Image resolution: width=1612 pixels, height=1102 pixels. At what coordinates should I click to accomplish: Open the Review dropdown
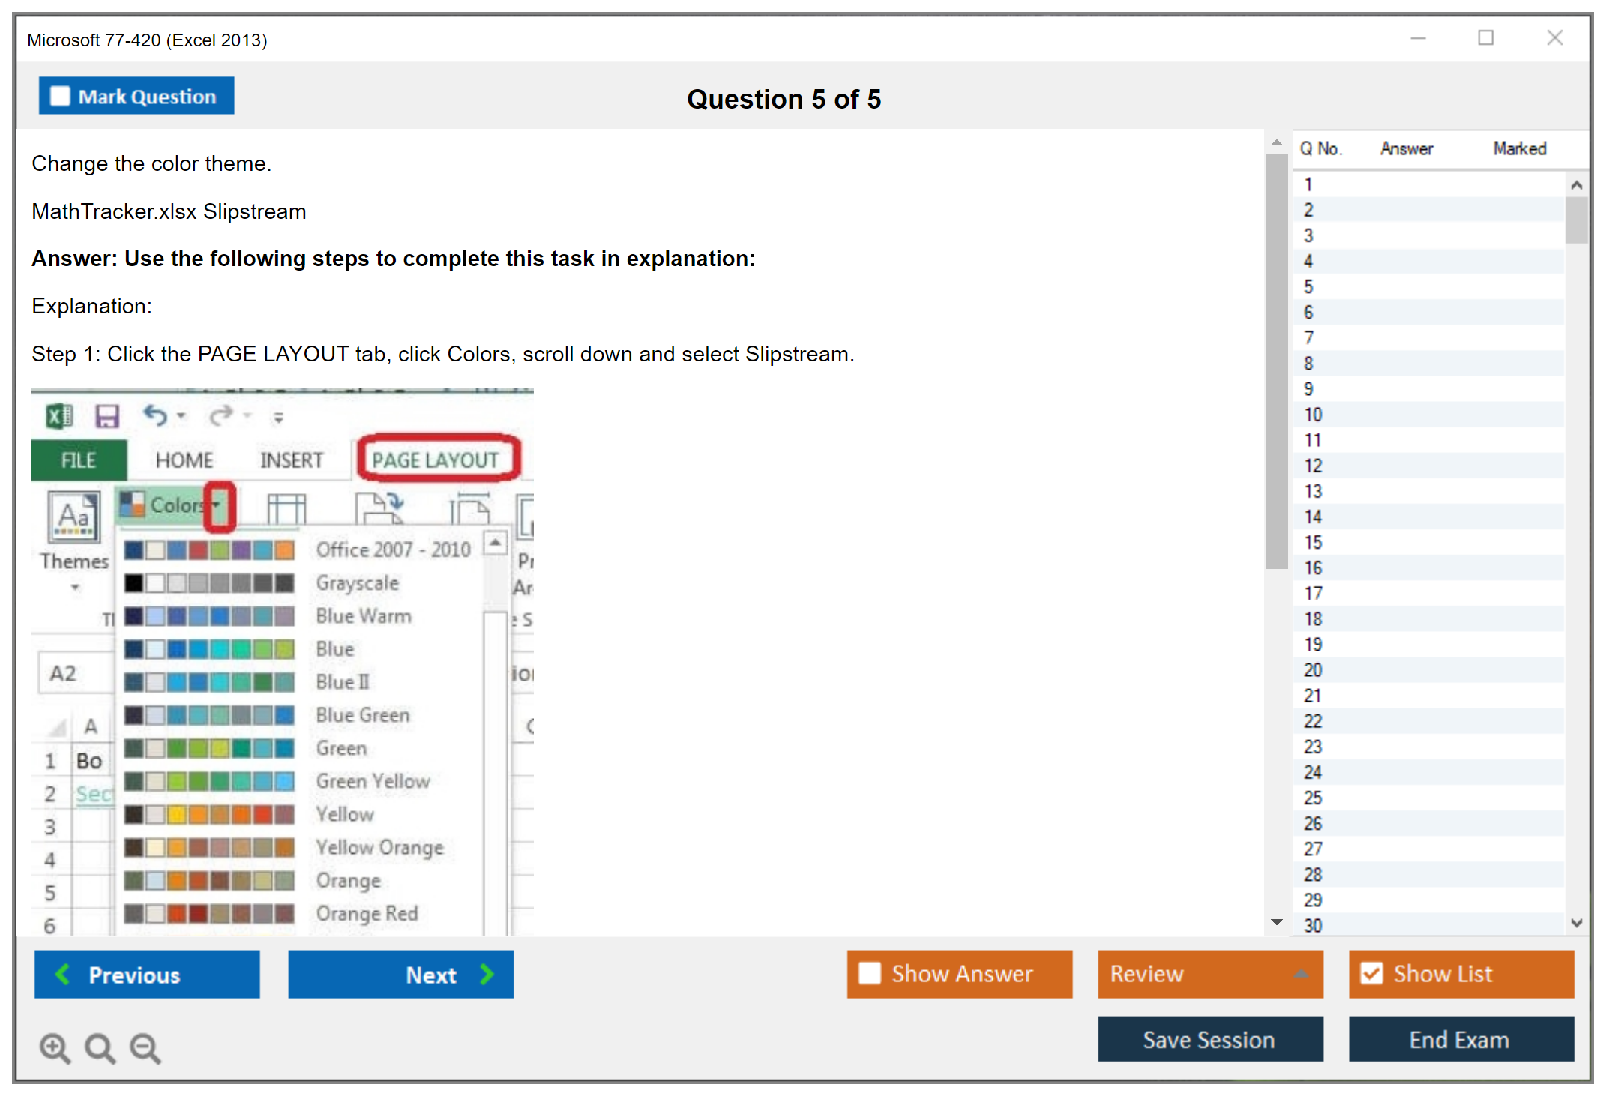click(1209, 973)
